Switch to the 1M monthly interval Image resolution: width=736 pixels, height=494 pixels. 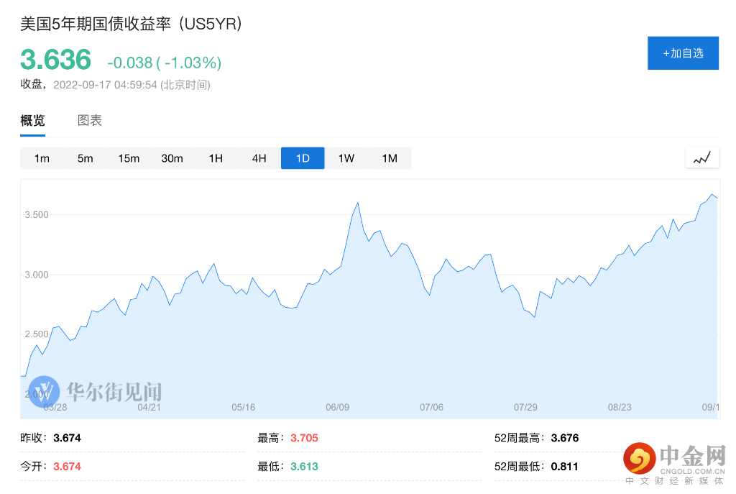390,158
